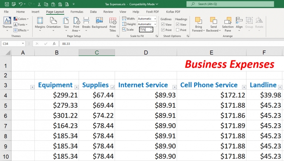Open the Print Area menu
The width and height of the screenshot is (284, 161).
point(76,23)
